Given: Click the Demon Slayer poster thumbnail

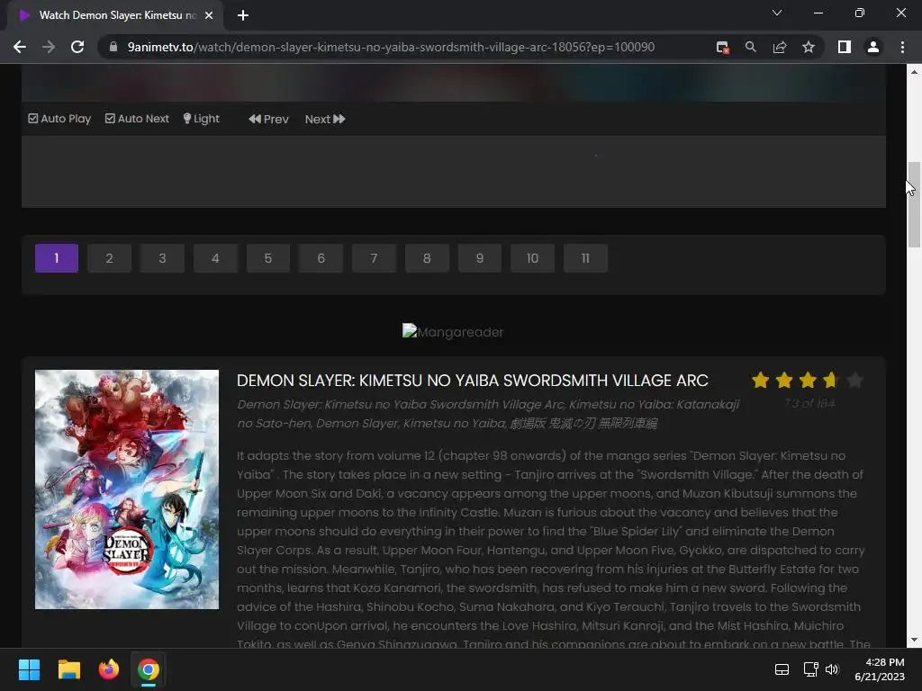Looking at the screenshot, I should click(127, 489).
